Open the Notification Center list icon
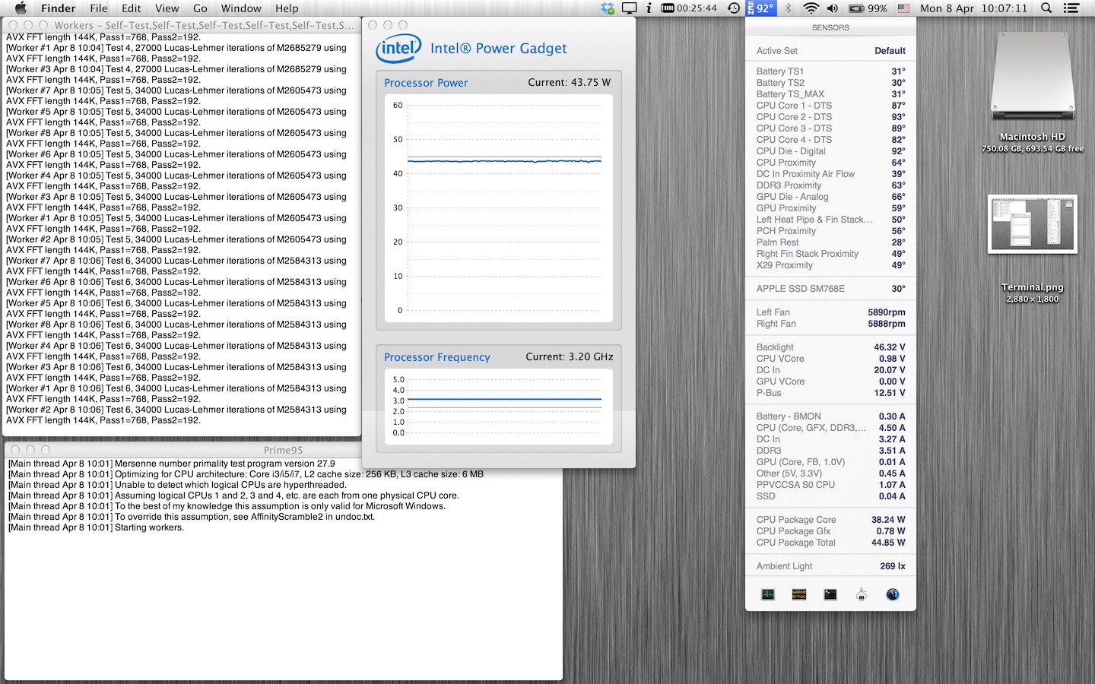This screenshot has width=1095, height=684. pos(1071,8)
